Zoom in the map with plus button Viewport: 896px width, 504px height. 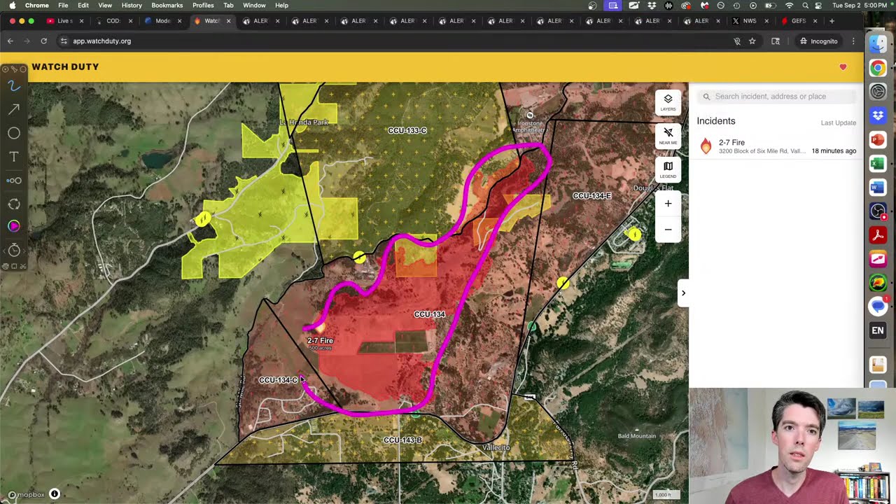tap(668, 204)
